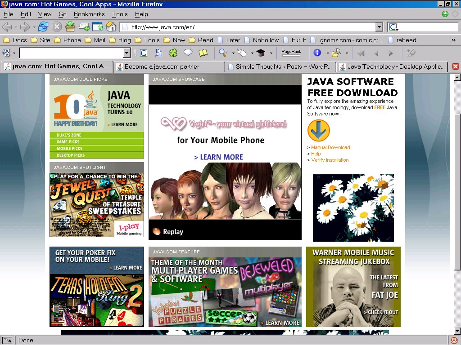This screenshot has width=461, height=345.
Task: Click the Stop loading icon
Action: [56, 27]
